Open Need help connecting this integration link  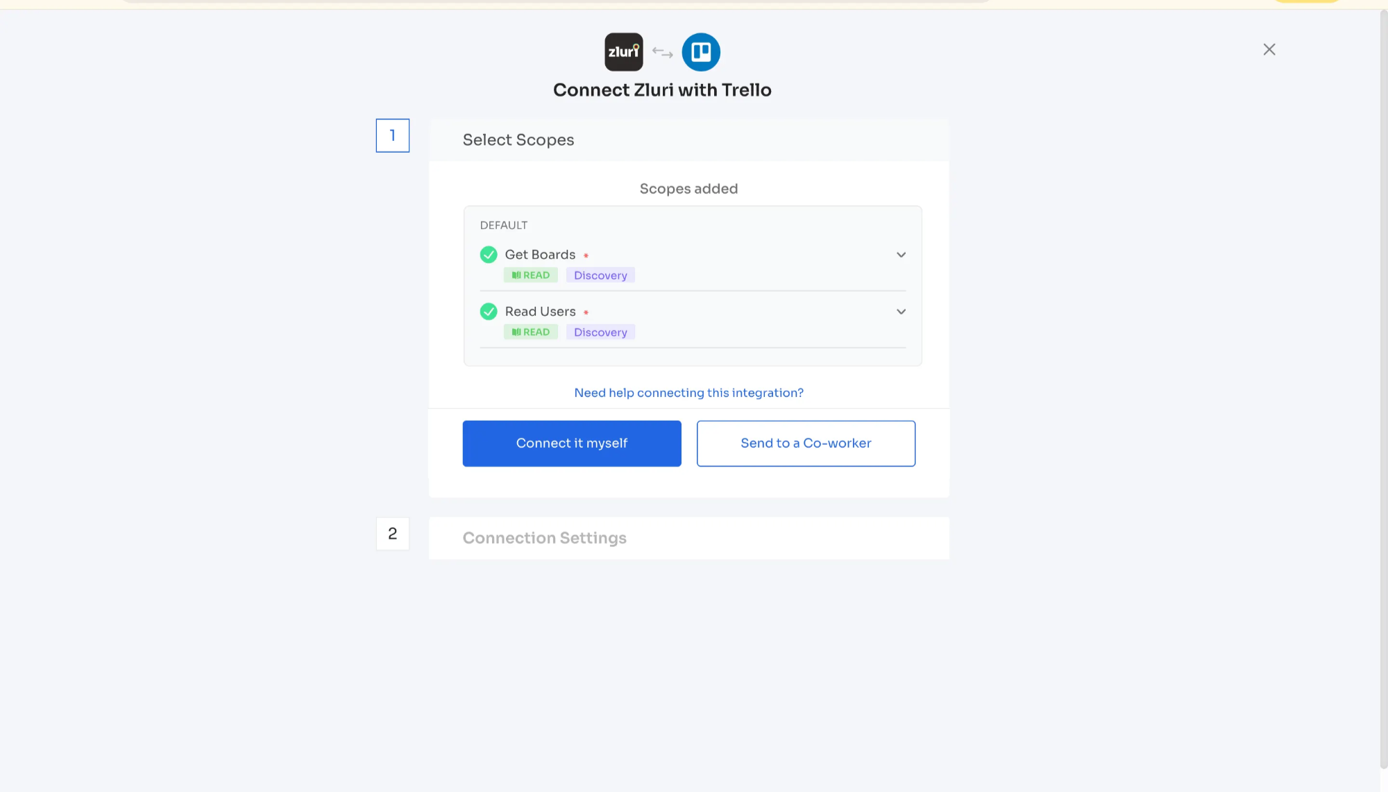[x=688, y=393]
